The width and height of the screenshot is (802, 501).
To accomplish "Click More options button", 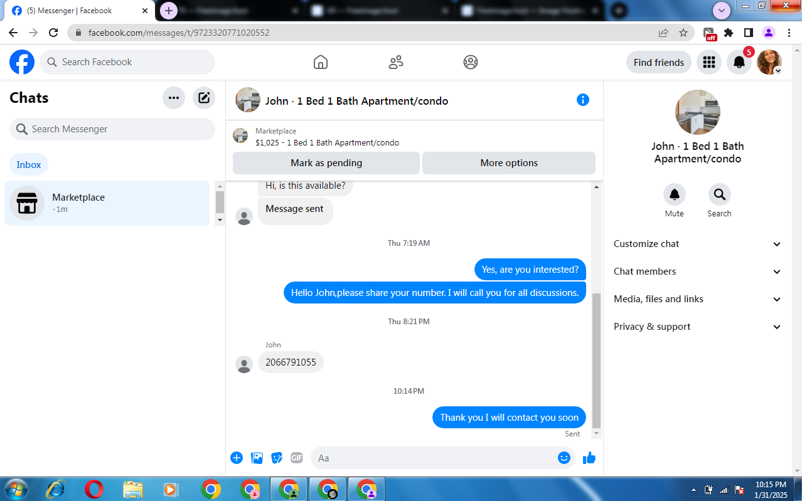I will click(509, 163).
